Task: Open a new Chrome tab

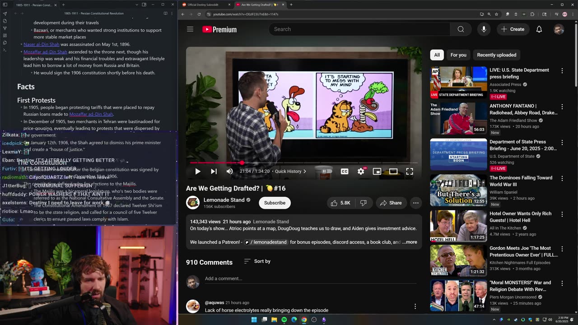Action: pyautogui.click(x=291, y=5)
